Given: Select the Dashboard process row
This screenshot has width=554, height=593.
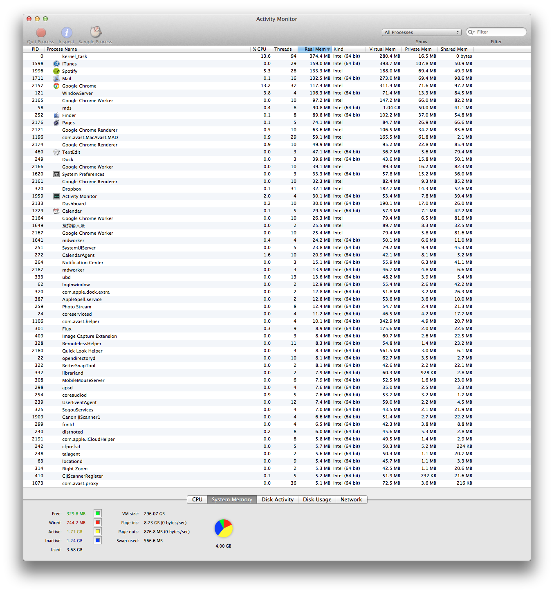Looking at the screenshot, I should [x=277, y=204].
